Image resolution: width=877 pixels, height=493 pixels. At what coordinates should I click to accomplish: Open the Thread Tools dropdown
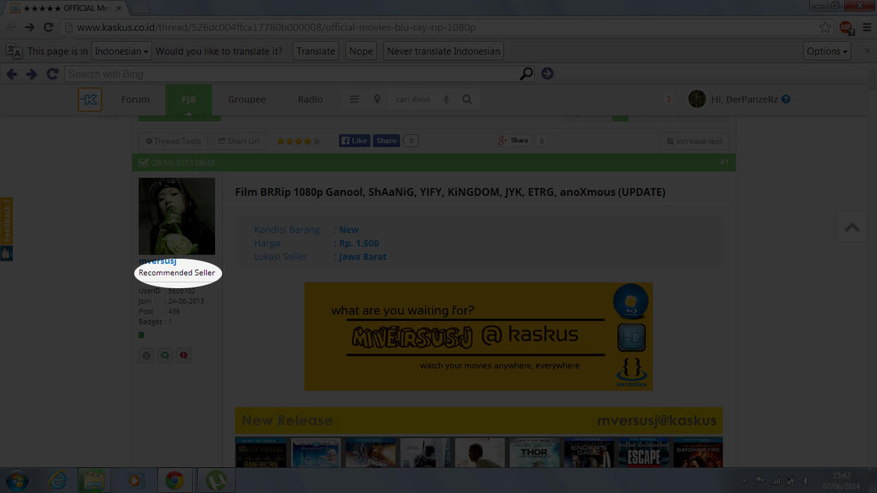point(173,141)
